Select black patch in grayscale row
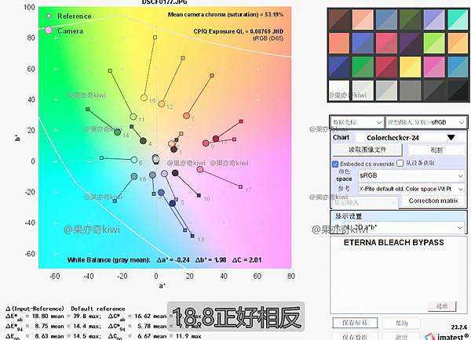This screenshot has width=471, height=340. tap(458, 90)
